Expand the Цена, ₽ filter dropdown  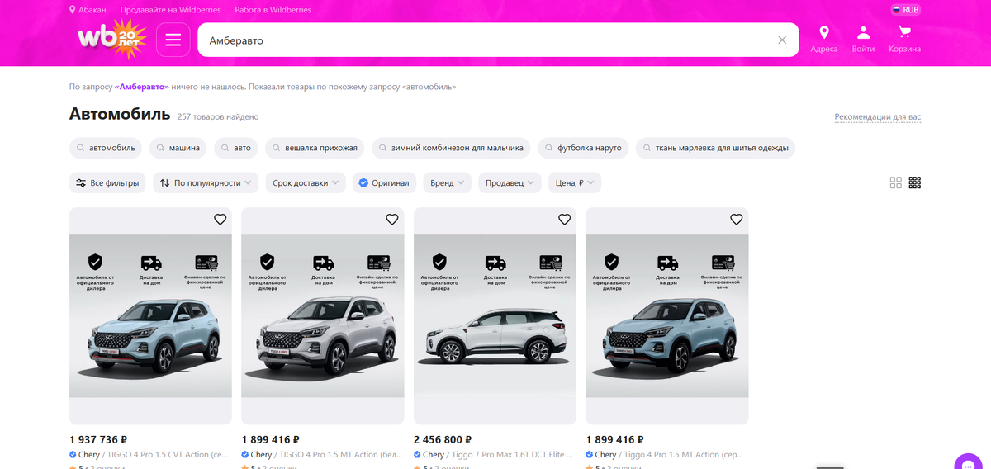click(575, 182)
